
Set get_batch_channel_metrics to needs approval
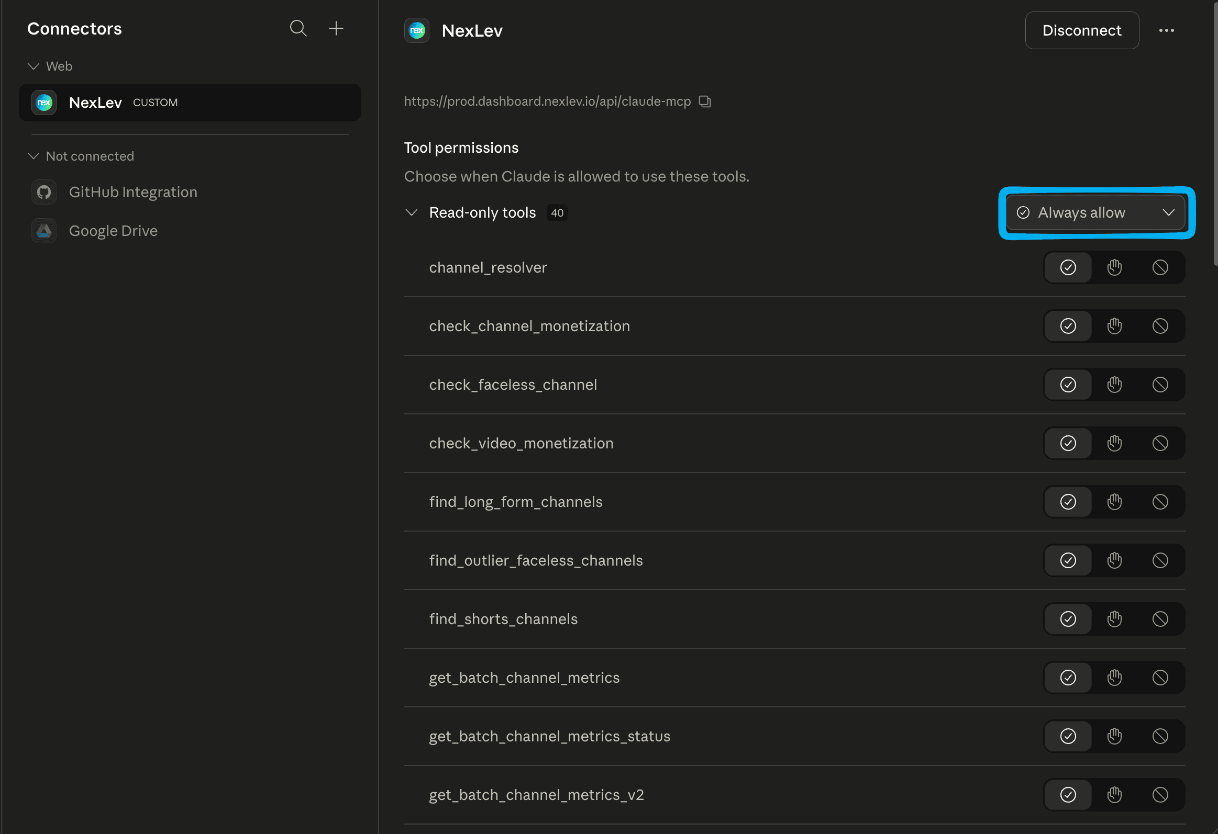point(1114,678)
